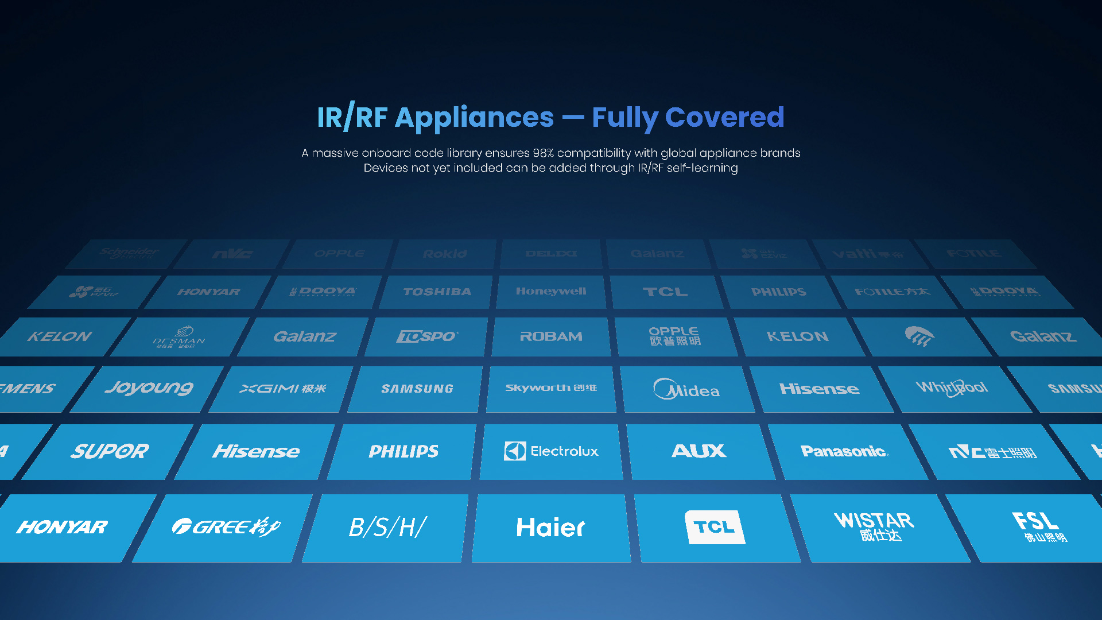Select the SUPOR brand tile
Viewport: 1102px width, 620px height.
(109, 451)
